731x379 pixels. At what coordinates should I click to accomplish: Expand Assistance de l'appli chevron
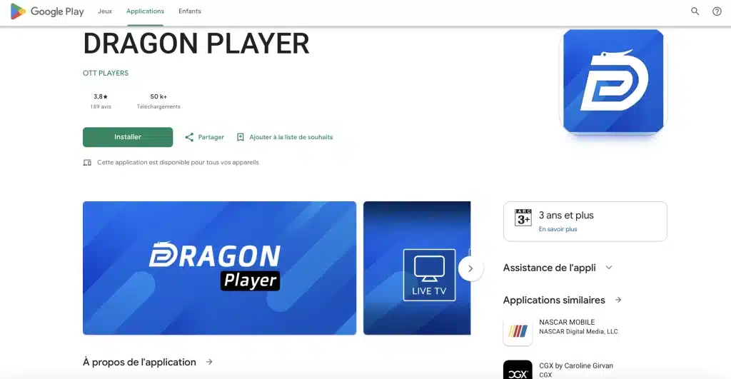[x=609, y=268]
